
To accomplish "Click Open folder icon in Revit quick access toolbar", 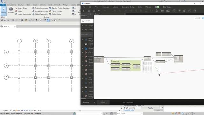I will [x=2, y=20].
